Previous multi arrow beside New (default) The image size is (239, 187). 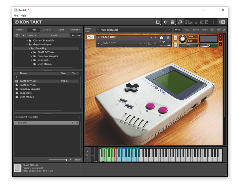tap(166, 30)
